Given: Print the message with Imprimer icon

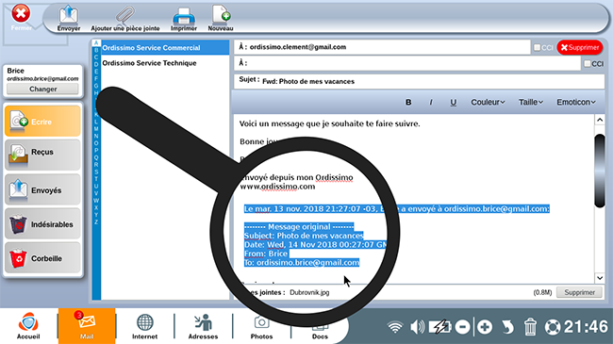Looking at the screenshot, I should coord(183,18).
